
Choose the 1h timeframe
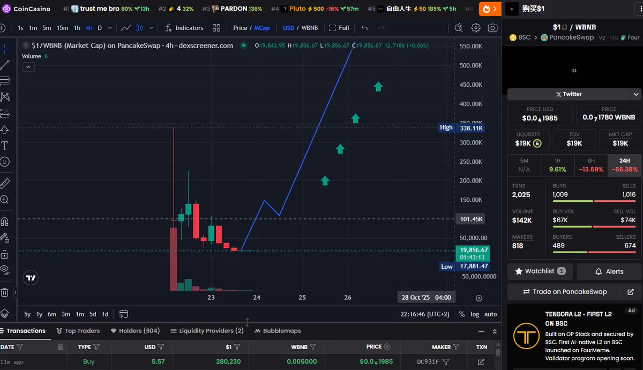[x=77, y=28]
